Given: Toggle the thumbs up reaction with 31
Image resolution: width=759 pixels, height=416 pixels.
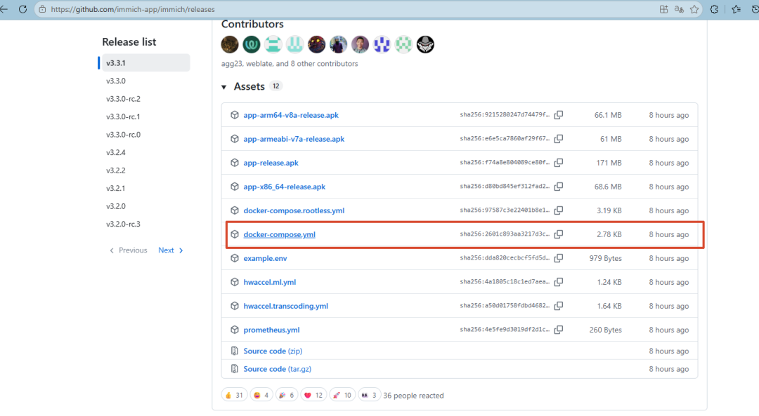Looking at the screenshot, I should pyautogui.click(x=234, y=395).
